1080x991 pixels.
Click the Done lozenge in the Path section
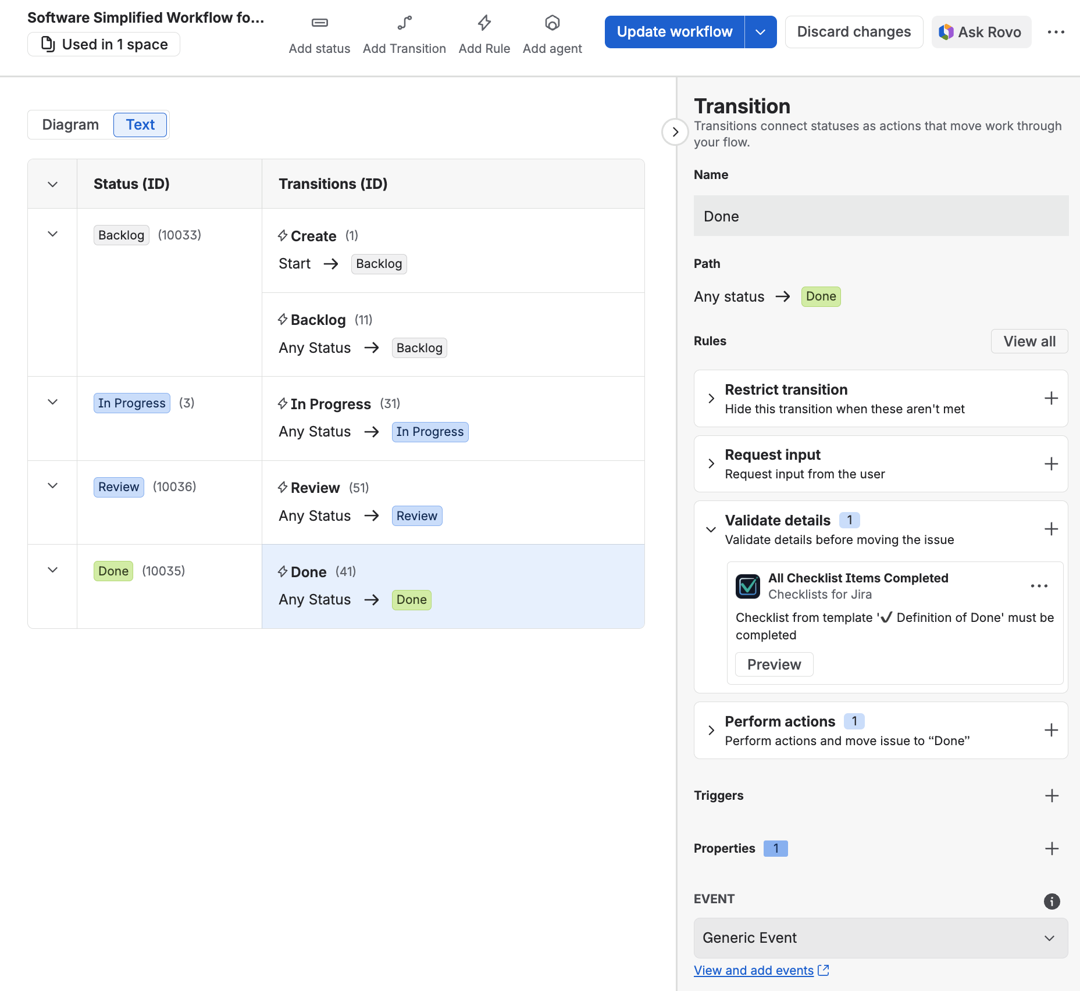[821, 296]
